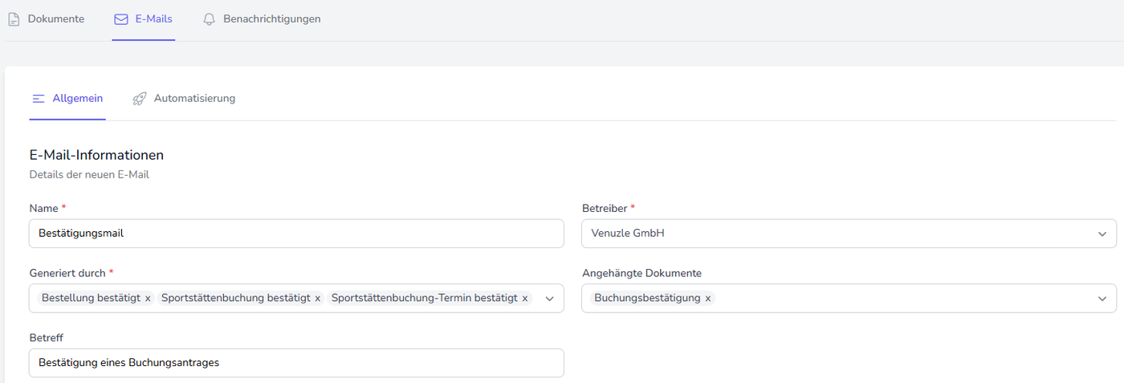
Task: Open the Benachrichtigungen tab
Action: 271,19
